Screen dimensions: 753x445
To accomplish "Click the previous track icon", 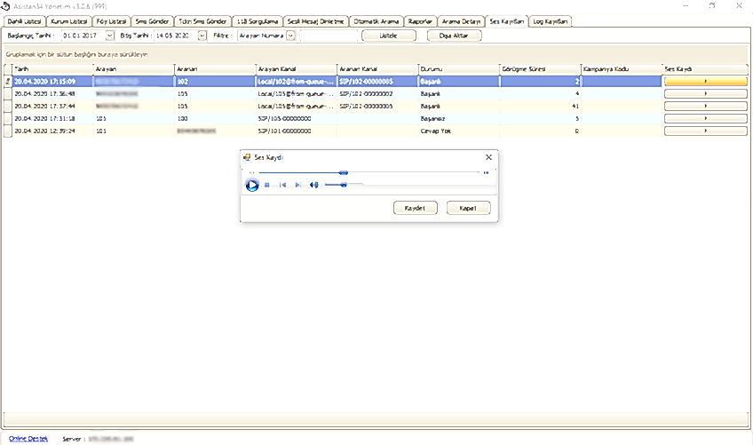I will [x=282, y=185].
